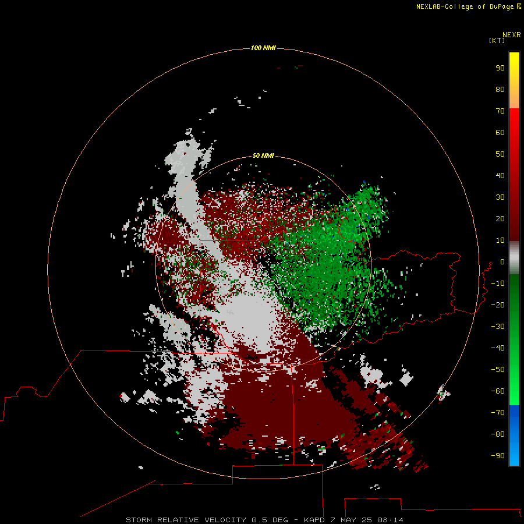Click the 20 value on velocity scale
Viewport: 524px width, 524px height.
[500, 219]
